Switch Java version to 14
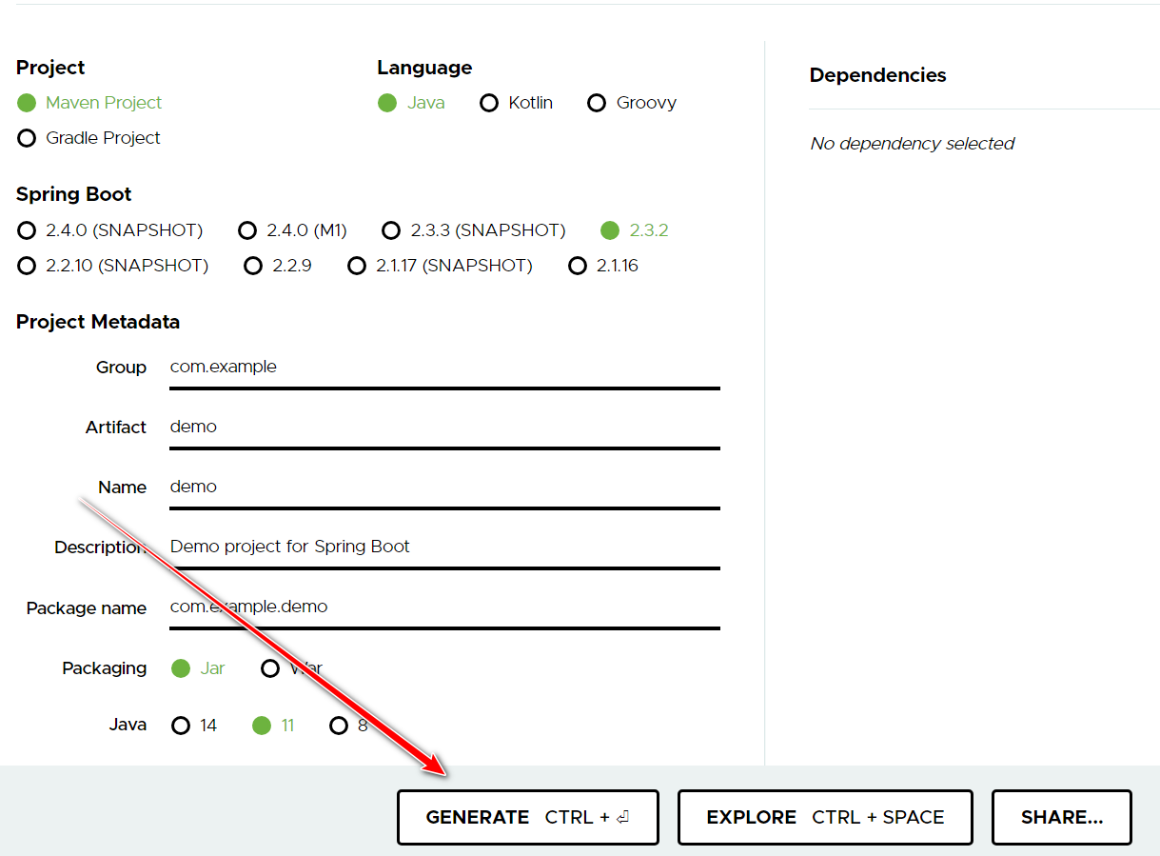The image size is (1160, 856). pos(181,725)
